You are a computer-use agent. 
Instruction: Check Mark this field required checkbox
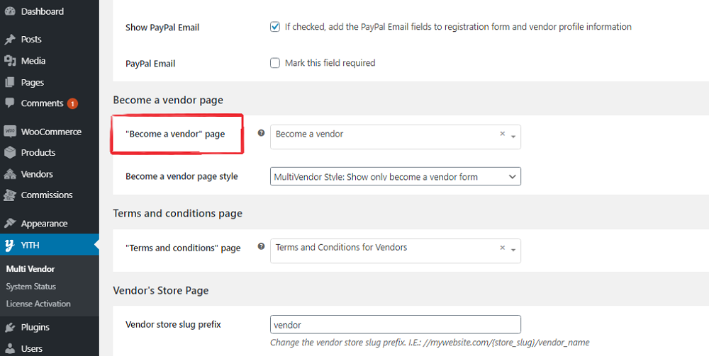click(x=275, y=63)
